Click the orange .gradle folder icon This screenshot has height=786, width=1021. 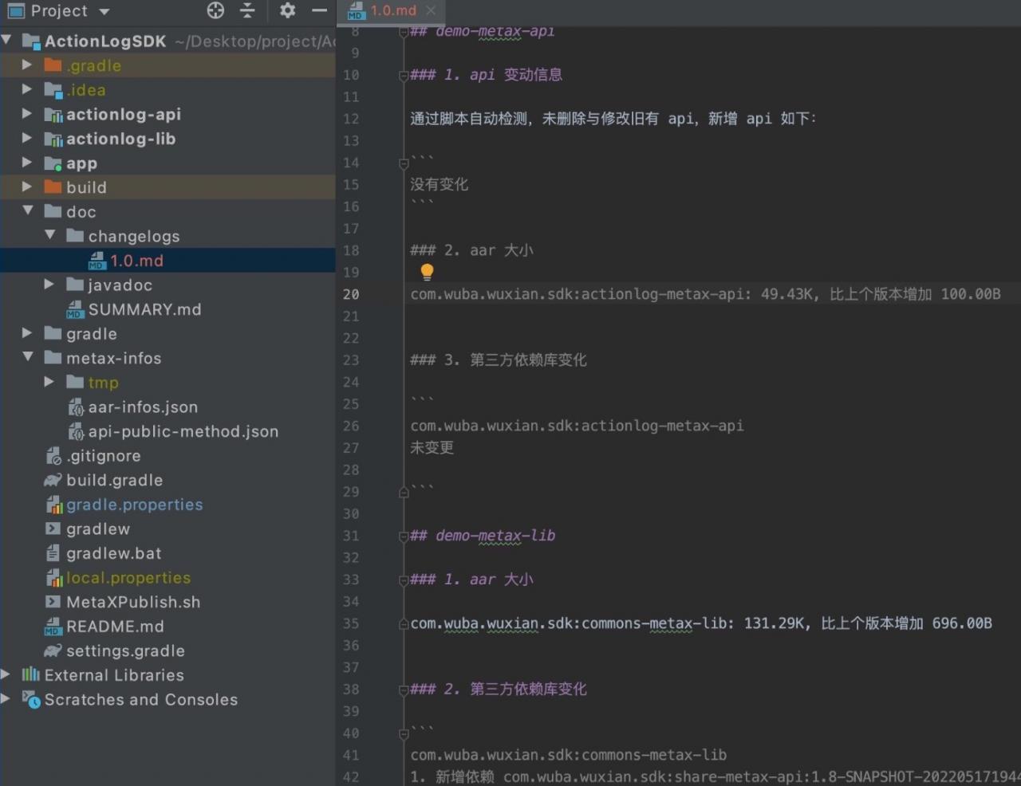53,65
